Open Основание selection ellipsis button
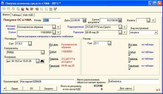Viewport: 163px width, 94px height. pyautogui.click(x=38, y=61)
